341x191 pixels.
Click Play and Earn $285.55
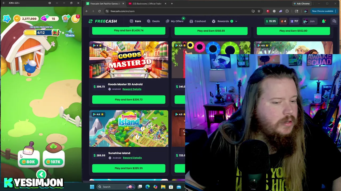[129, 168]
